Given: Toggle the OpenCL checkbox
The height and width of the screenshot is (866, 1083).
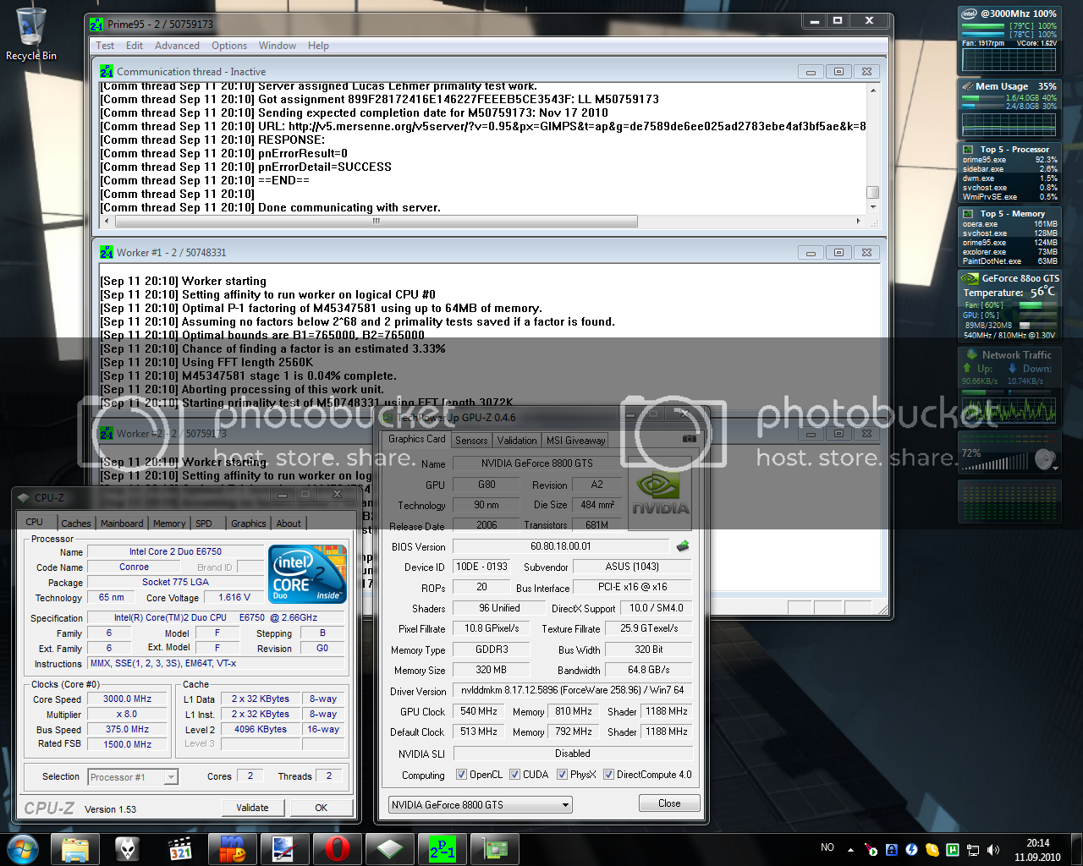Looking at the screenshot, I should click(x=461, y=775).
